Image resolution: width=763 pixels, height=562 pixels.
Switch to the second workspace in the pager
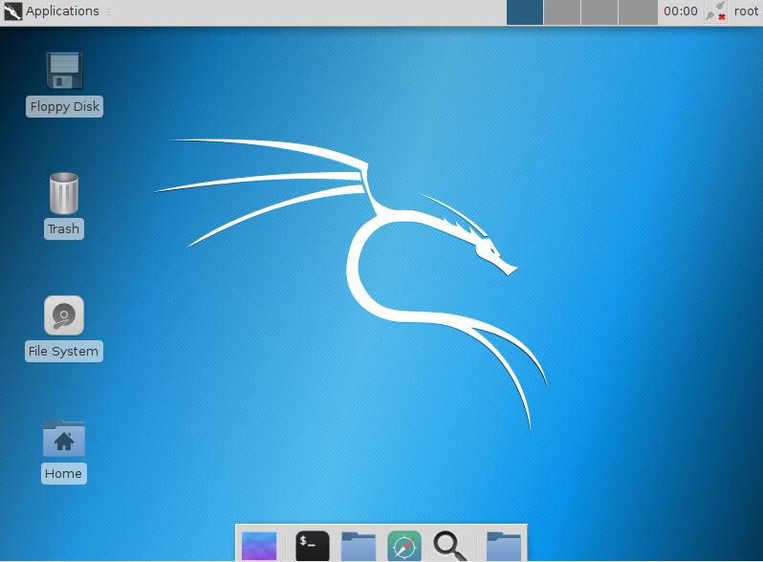point(562,12)
